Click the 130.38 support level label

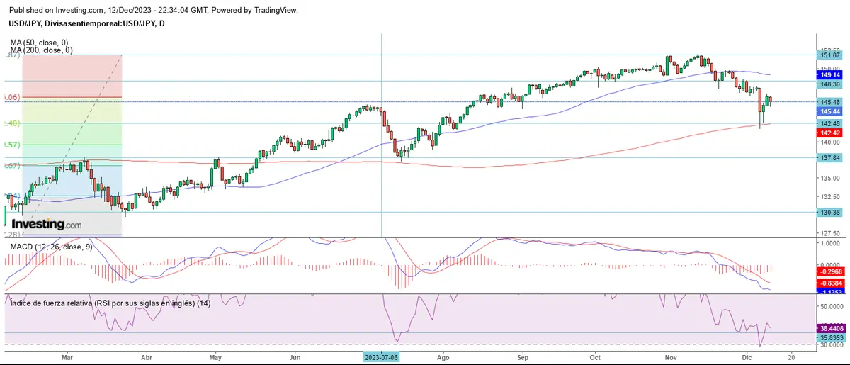pos(829,212)
